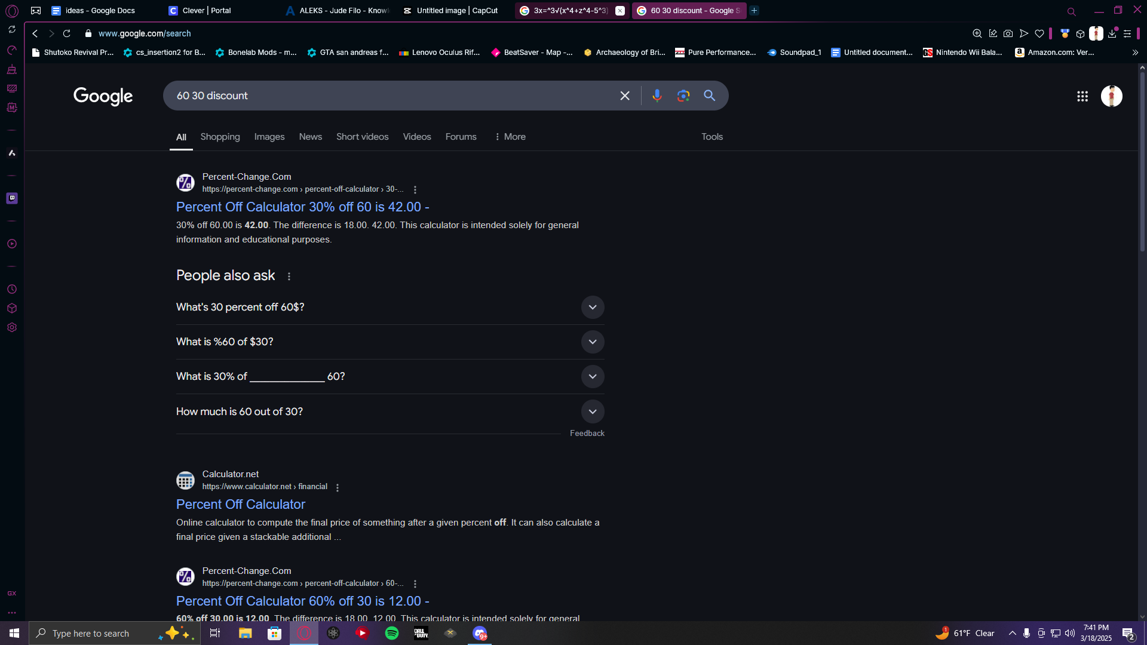Submit search with blue magnifier icon
The image size is (1147, 645).
[x=710, y=96]
